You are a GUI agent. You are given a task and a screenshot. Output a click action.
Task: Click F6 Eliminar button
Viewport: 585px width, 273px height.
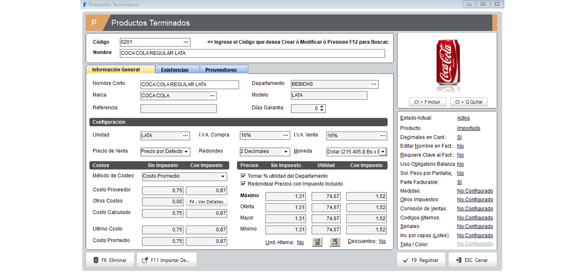[110, 260]
